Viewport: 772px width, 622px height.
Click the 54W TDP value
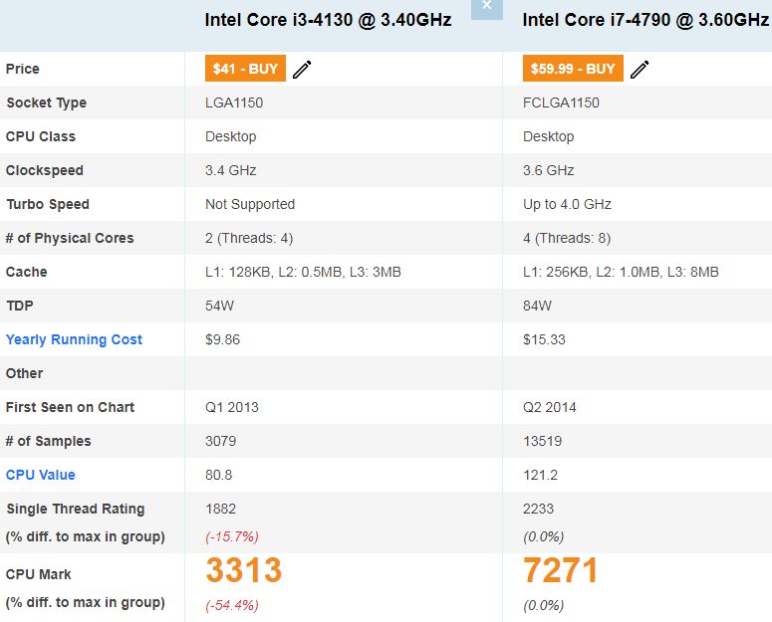(219, 306)
